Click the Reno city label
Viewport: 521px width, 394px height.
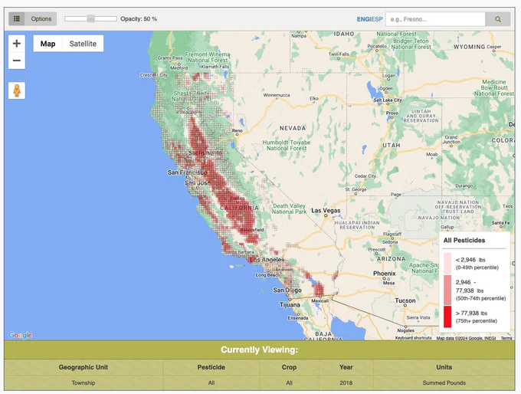click(238, 130)
